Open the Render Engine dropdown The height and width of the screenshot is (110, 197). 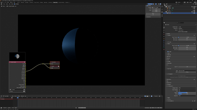click(x=187, y=27)
